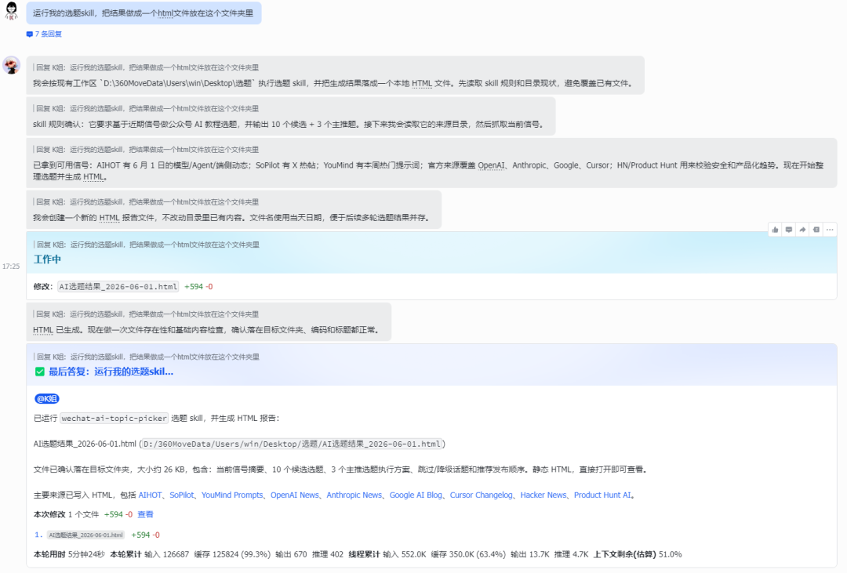Click the wechat-ai-topic-picker code label
This screenshot has height=573, width=847.
(x=114, y=418)
